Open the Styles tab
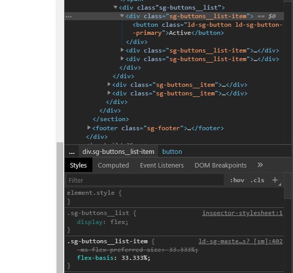 [x=78, y=165]
